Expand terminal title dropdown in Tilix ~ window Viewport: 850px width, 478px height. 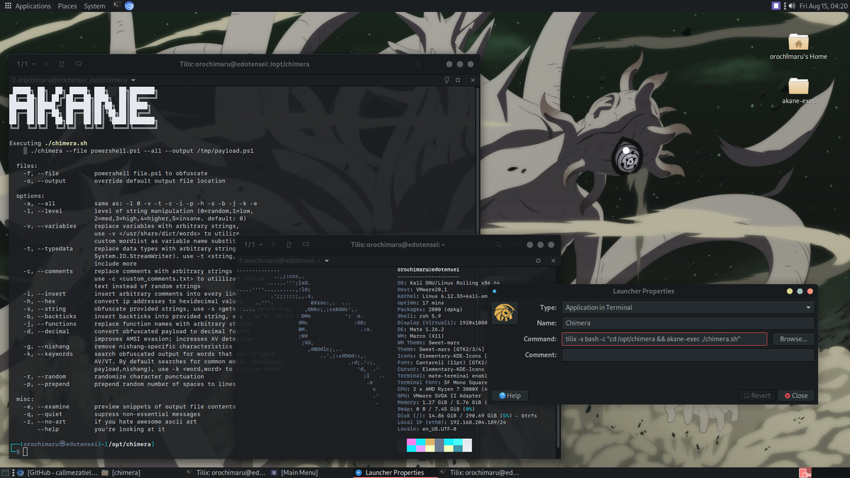pyautogui.click(x=327, y=261)
